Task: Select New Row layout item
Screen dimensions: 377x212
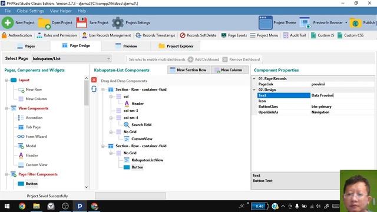Action: (x=34, y=90)
